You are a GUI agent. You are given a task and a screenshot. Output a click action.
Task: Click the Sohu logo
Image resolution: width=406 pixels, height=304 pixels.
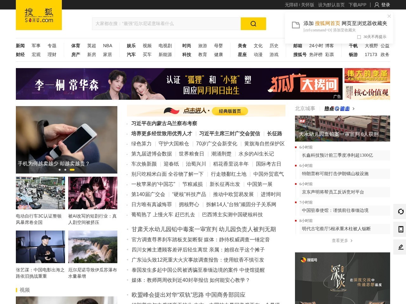coord(39,15)
